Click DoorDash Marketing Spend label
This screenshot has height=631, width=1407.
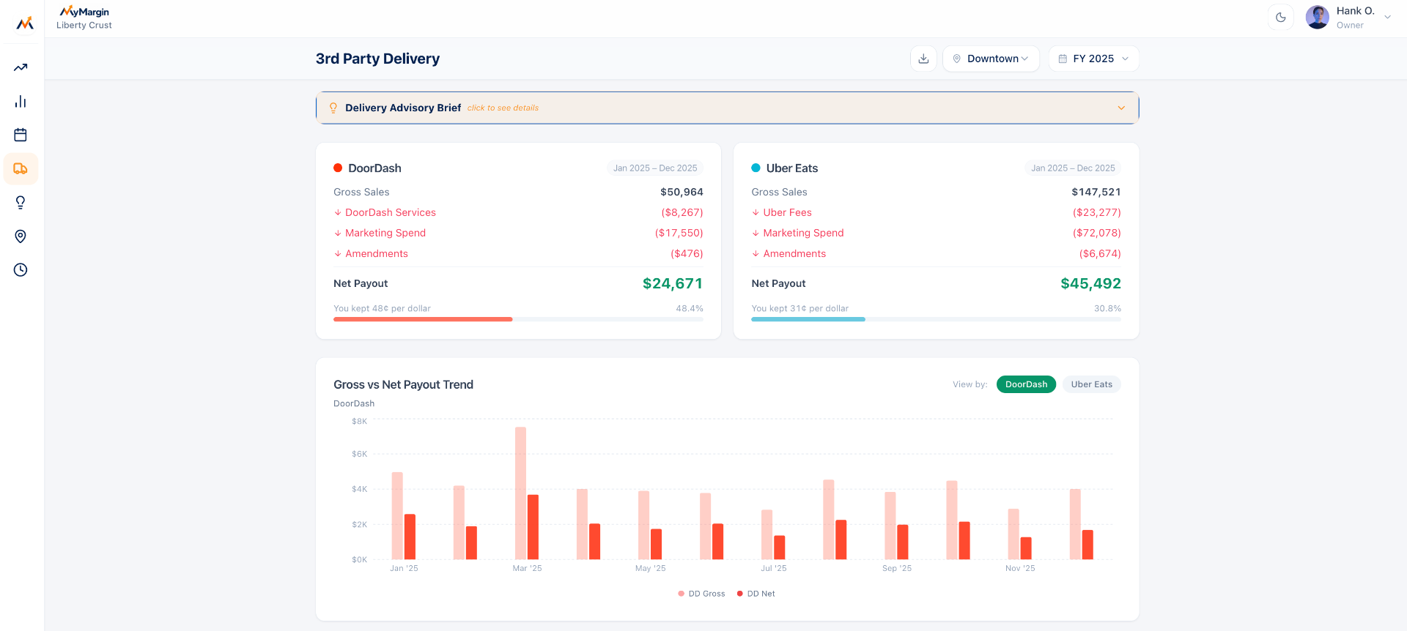tap(385, 233)
